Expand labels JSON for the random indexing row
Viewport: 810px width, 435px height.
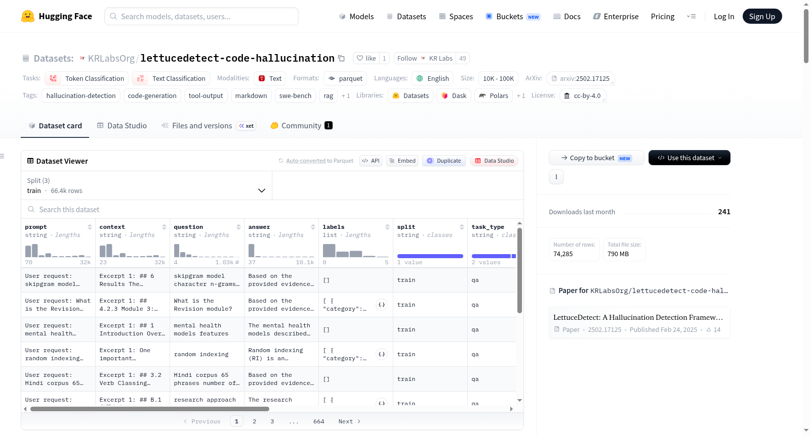tap(382, 354)
